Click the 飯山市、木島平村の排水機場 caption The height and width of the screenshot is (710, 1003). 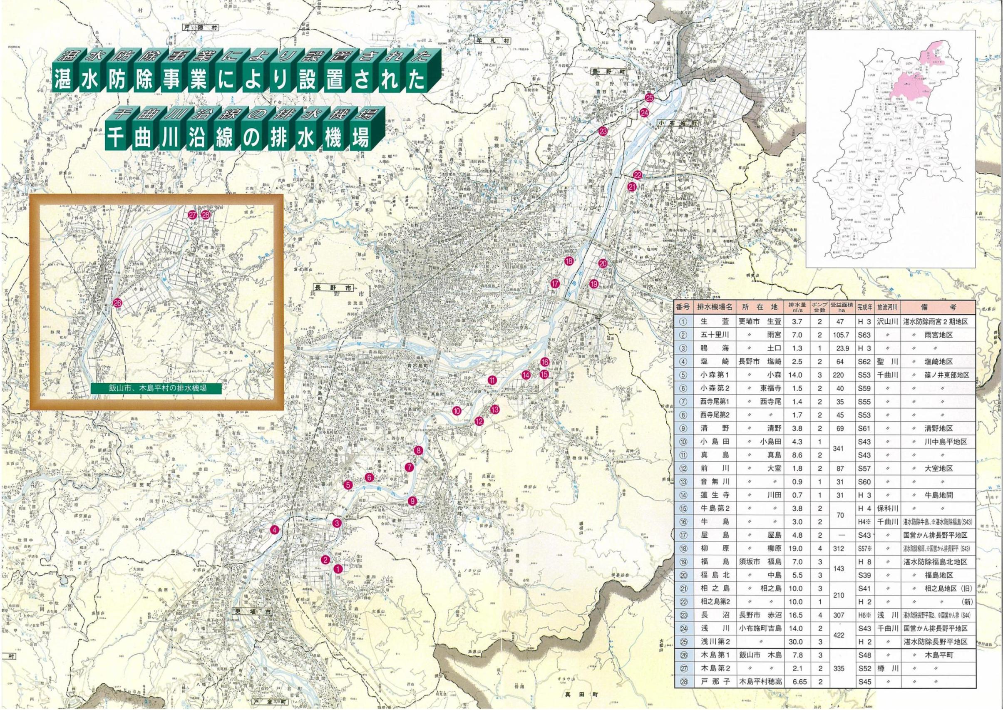(156, 388)
